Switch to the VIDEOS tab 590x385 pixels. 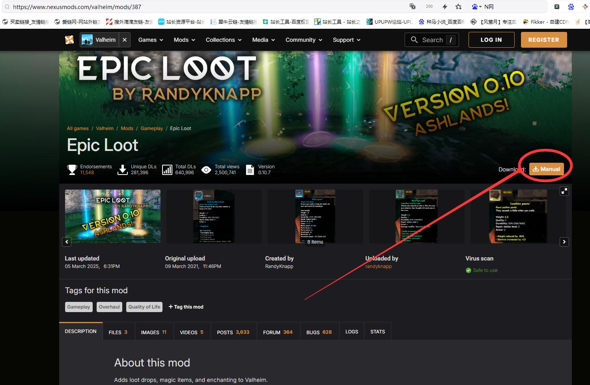coord(192,332)
